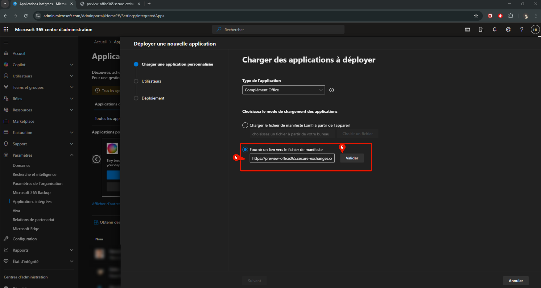Image resolution: width=541 pixels, height=288 pixels.
Task: Click the Copilot icon in sidebar
Action: [x=6, y=65]
